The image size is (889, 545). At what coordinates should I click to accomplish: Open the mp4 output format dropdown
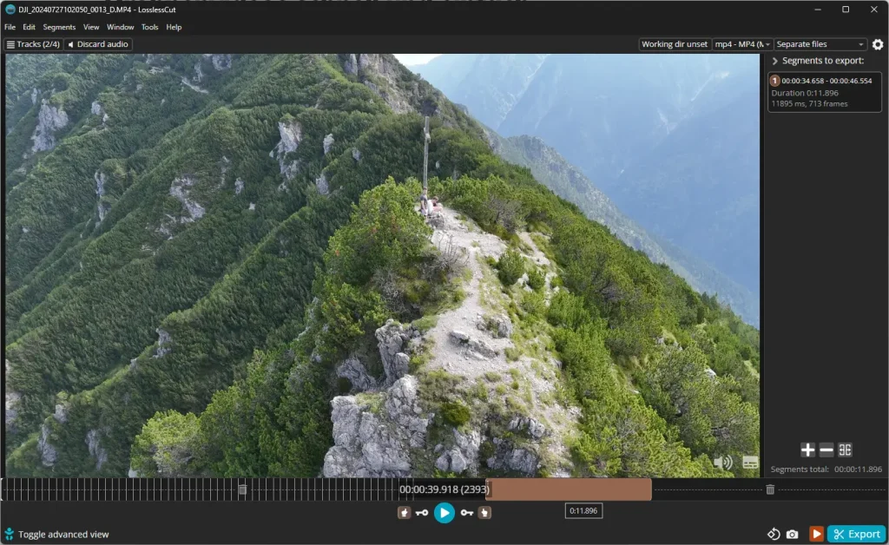pyautogui.click(x=742, y=44)
